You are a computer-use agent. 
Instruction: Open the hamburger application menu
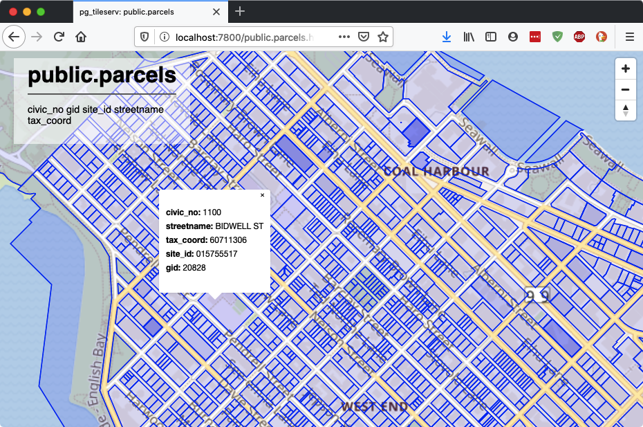click(x=629, y=37)
